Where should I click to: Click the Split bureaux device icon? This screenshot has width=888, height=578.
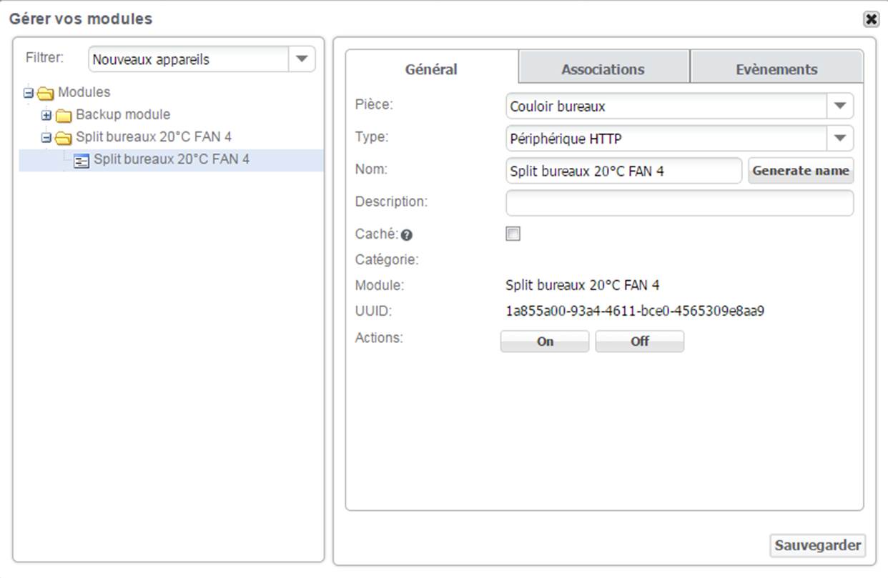tap(82, 160)
